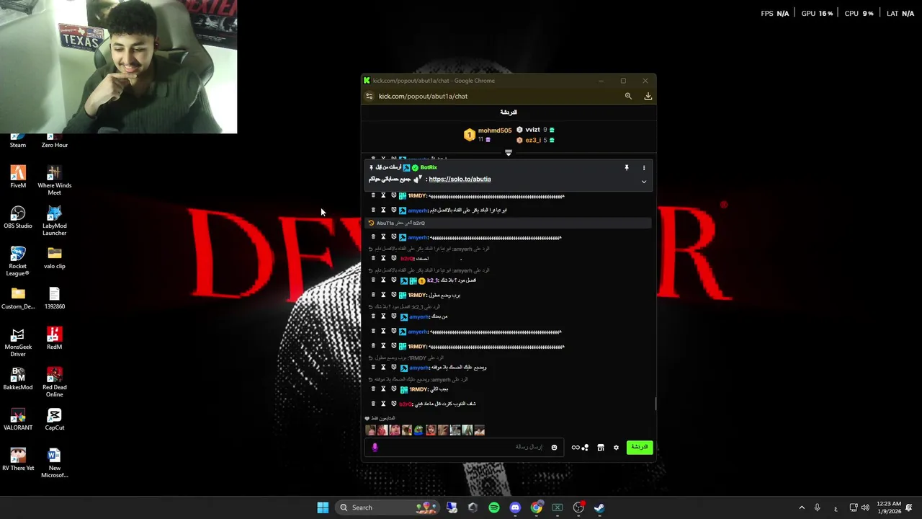Screen dimensions: 922x519
Task: Open the valo clip folder
Action: pos(55,257)
